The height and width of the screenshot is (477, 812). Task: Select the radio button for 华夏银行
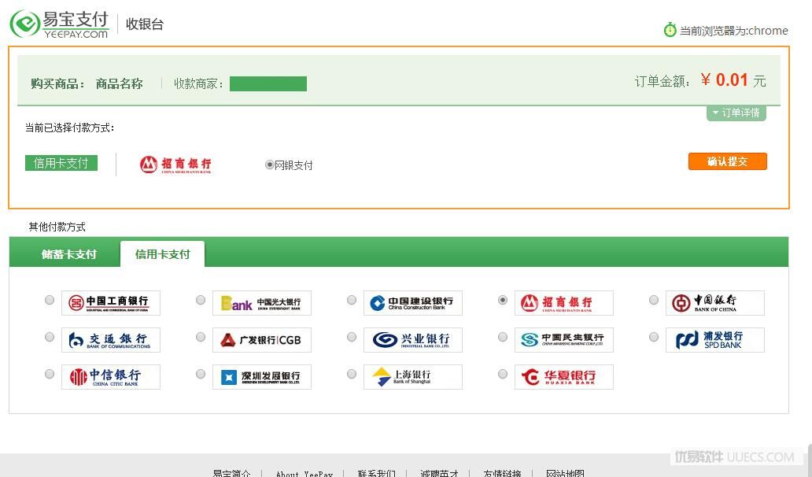coord(502,374)
